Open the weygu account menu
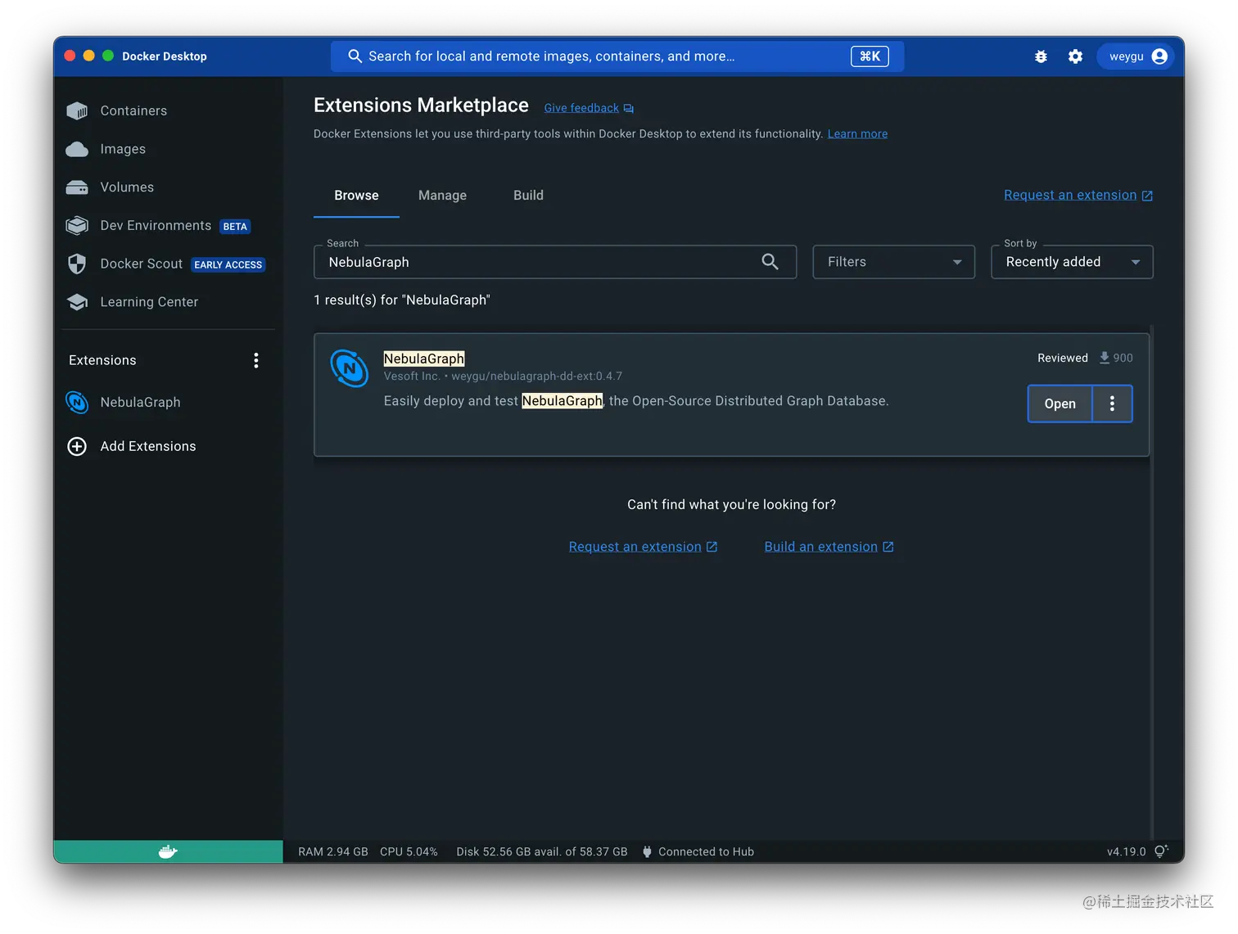 1136,56
